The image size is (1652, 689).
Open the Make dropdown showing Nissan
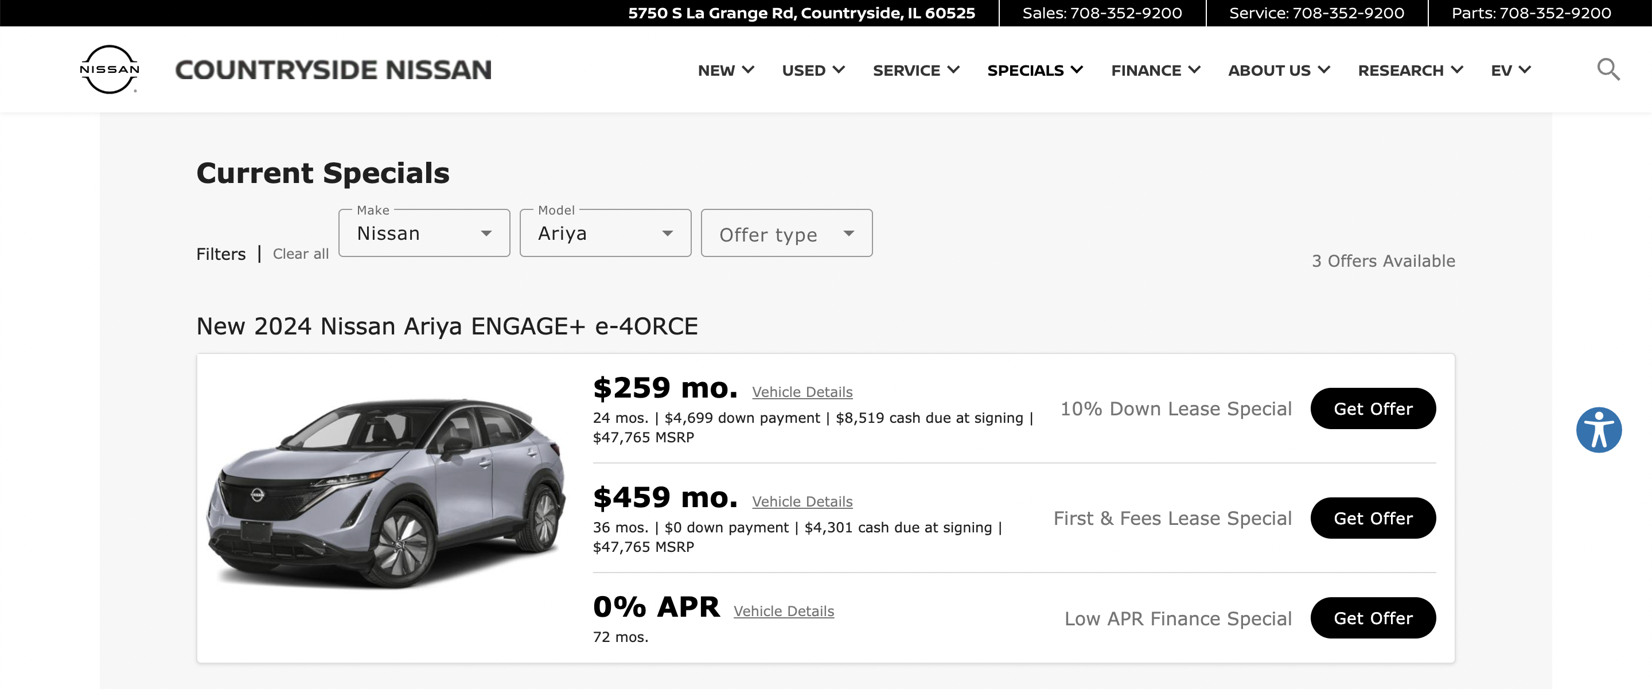click(424, 233)
